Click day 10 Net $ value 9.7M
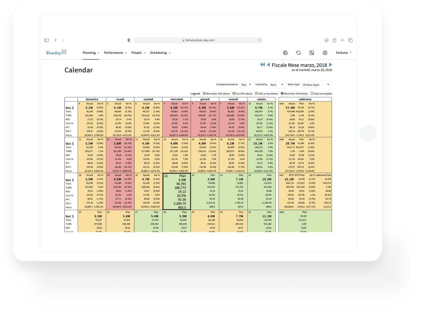The height and width of the screenshot is (314, 424). pos(259,108)
